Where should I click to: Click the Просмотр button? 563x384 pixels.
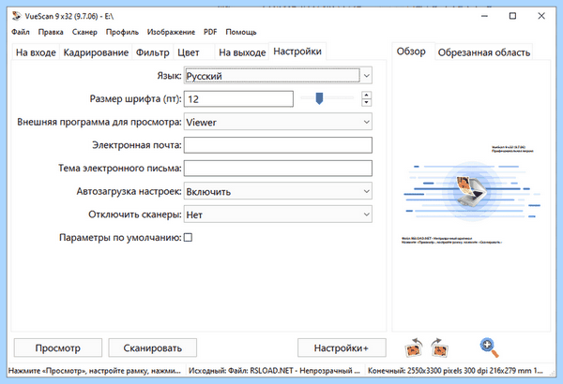tap(58, 347)
